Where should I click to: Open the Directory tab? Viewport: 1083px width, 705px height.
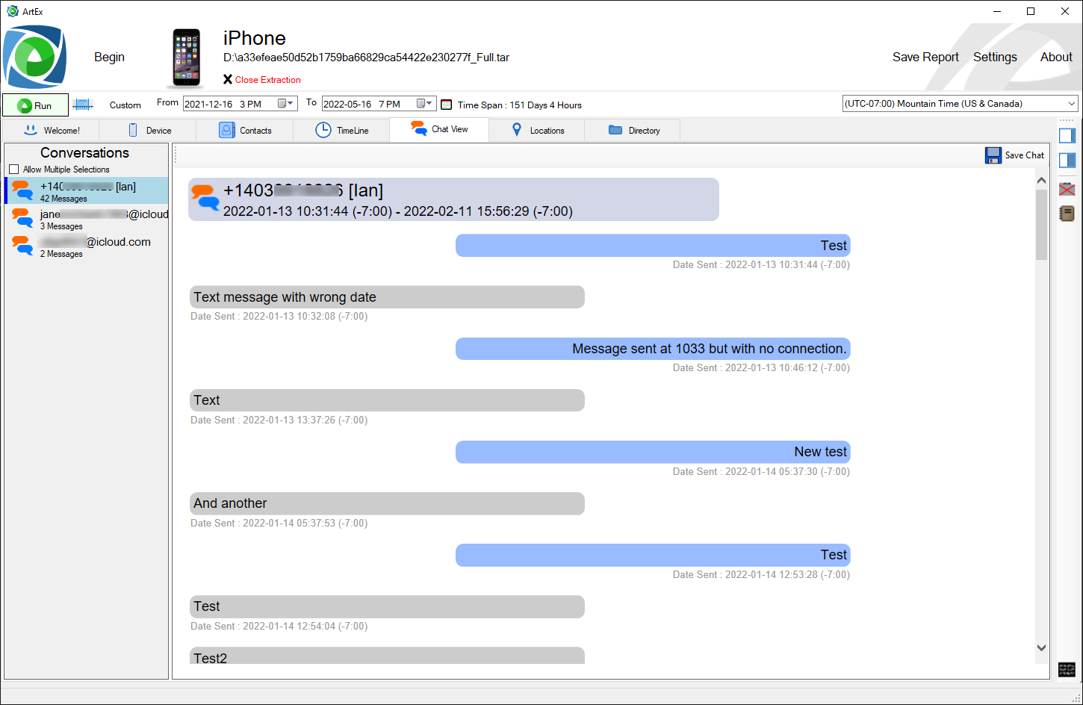633,131
